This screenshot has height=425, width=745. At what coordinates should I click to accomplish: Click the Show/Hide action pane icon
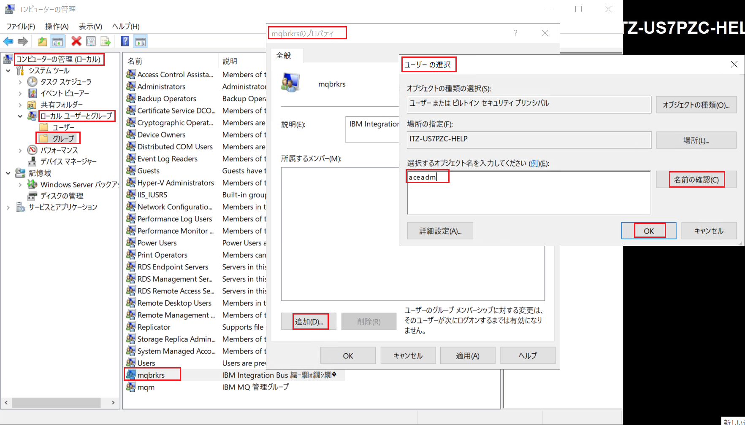[140, 41]
